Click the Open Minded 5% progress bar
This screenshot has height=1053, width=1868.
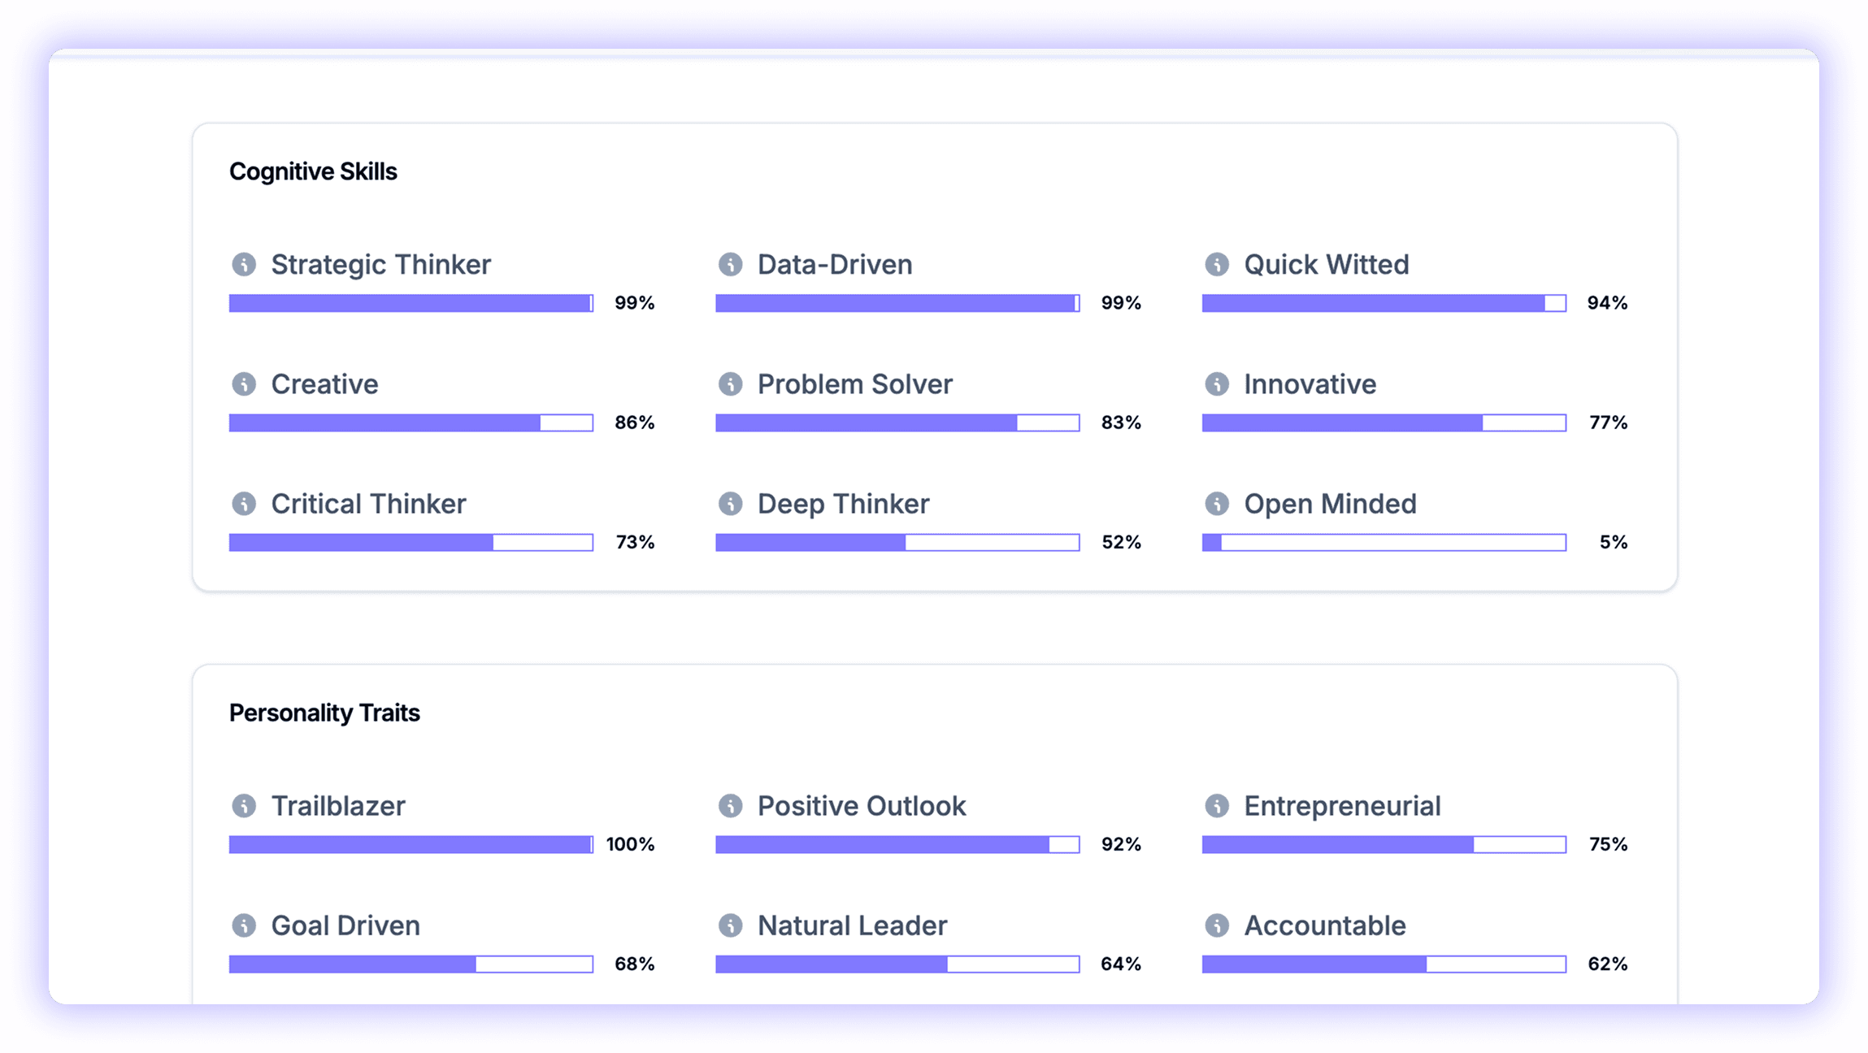point(1384,542)
